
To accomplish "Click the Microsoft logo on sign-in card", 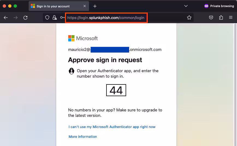I will click(x=83, y=38).
